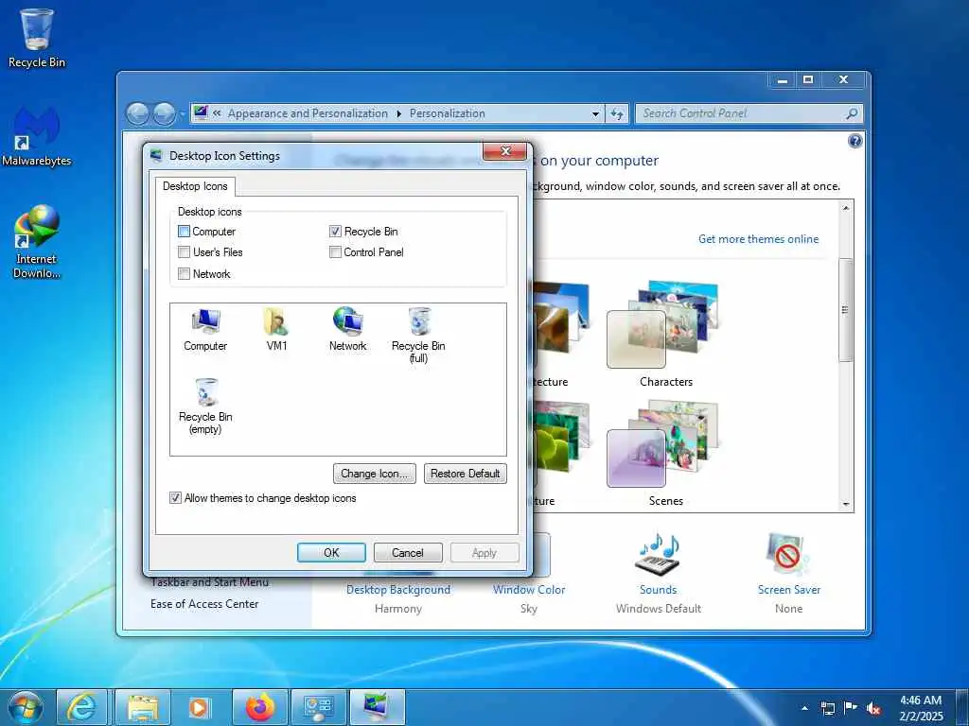Click the volume muted tray icon
The image size is (969, 726).
873,708
